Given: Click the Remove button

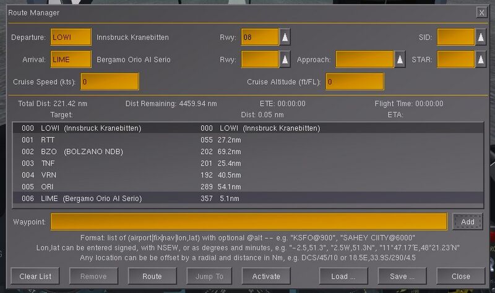Looking at the screenshot, I should 93,276.
